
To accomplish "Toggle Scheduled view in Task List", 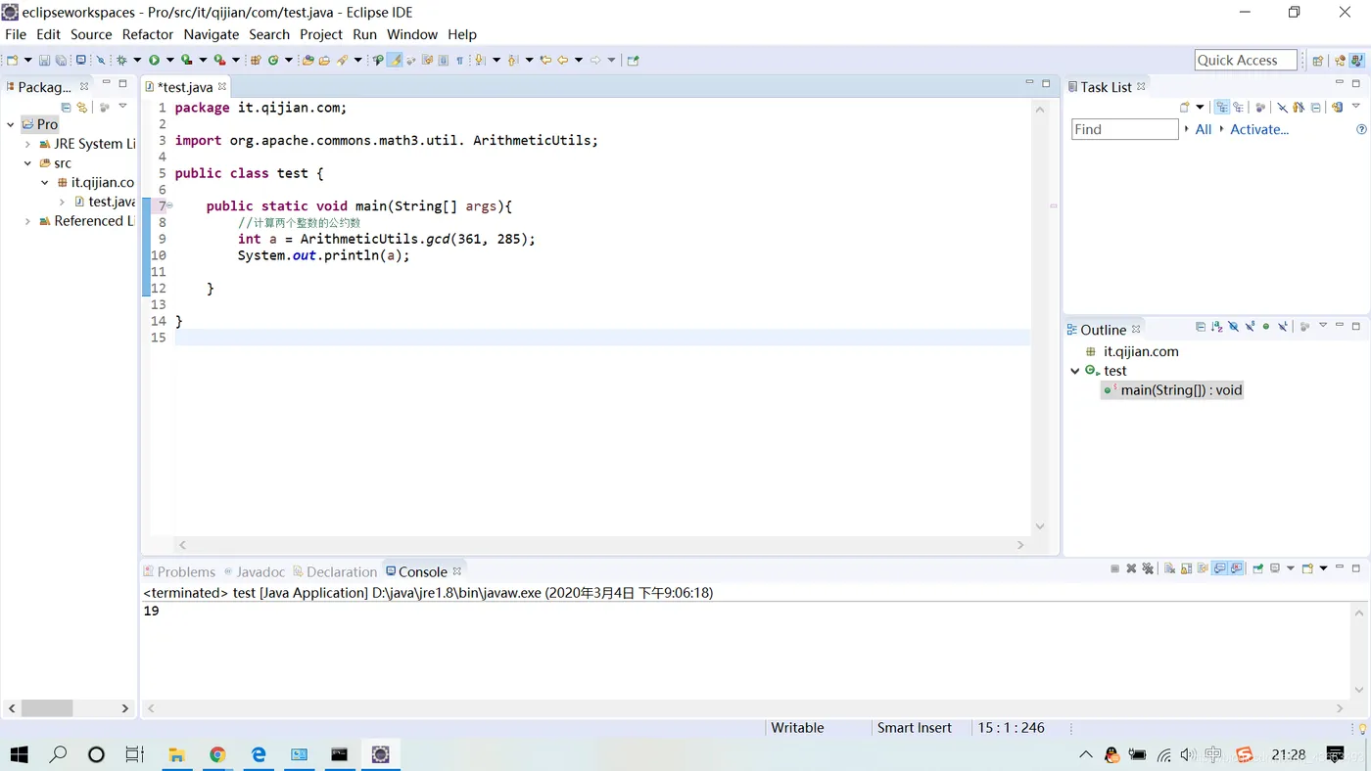I will click(1239, 107).
